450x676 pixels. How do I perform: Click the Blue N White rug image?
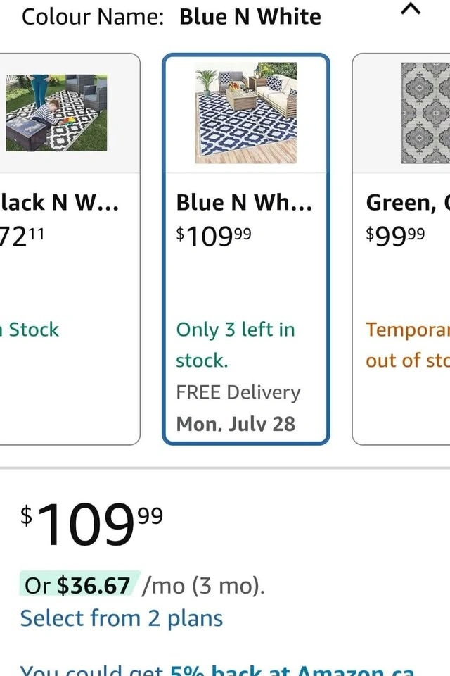pyautogui.click(x=245, y=113)
